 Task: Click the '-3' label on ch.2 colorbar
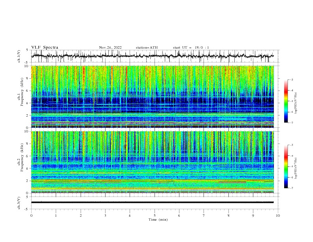pyautogui.click(x=292, y=145)
